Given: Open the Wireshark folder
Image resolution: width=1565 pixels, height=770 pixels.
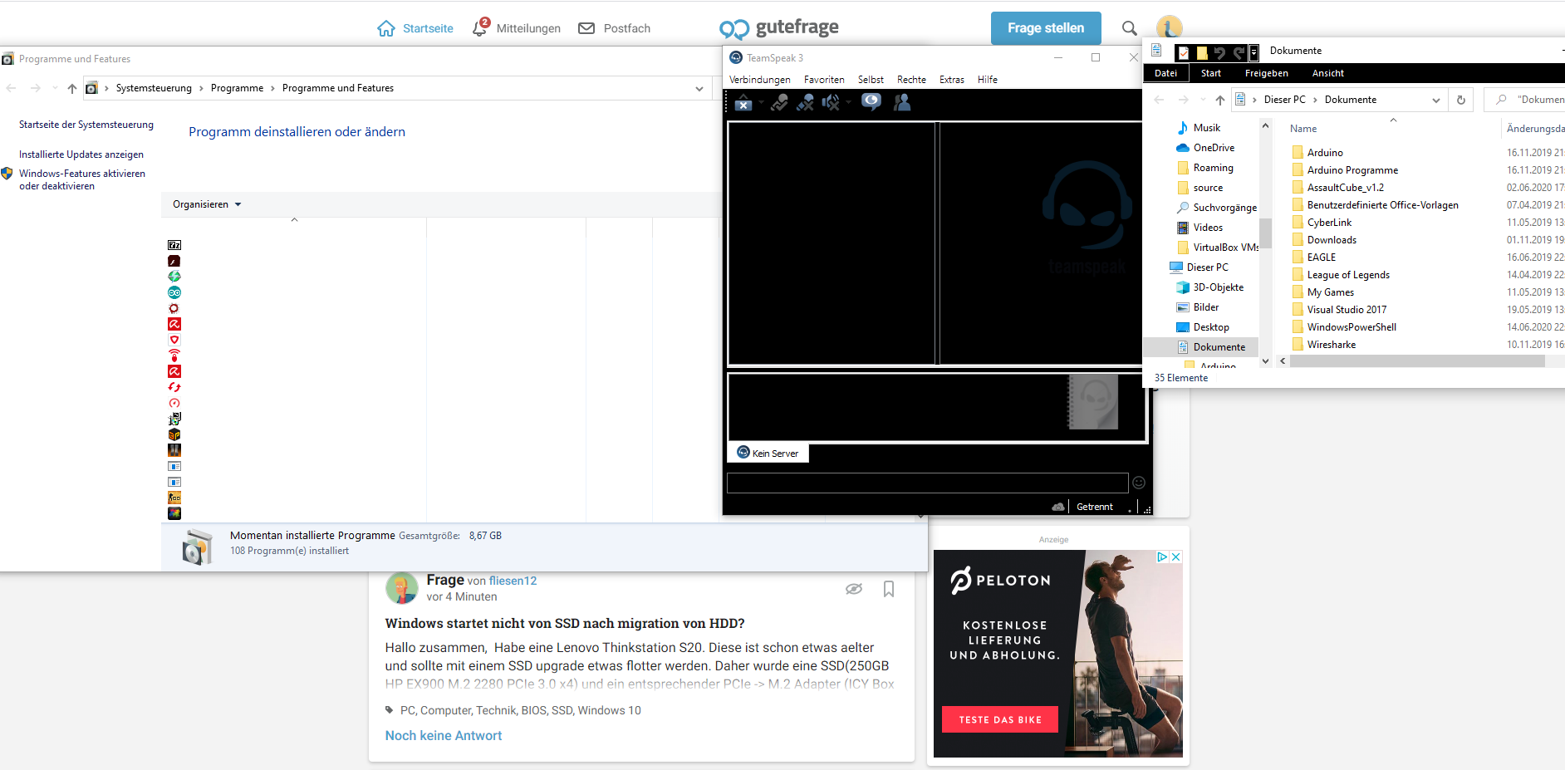Looking at the screenshot, I should 1331,345.
